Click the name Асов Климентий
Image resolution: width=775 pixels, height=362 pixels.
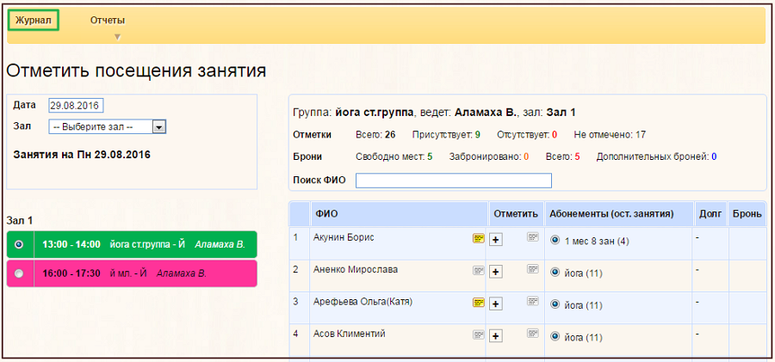tap(350, 334)
